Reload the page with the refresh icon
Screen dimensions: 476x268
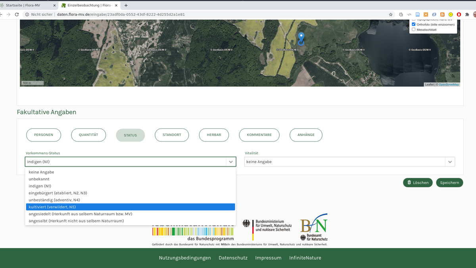click(x=17, y=14)
